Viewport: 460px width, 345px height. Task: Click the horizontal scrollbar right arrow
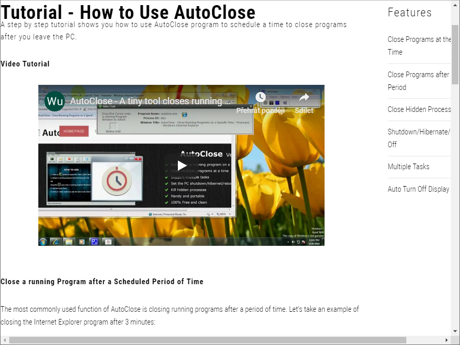pos(446,340)
